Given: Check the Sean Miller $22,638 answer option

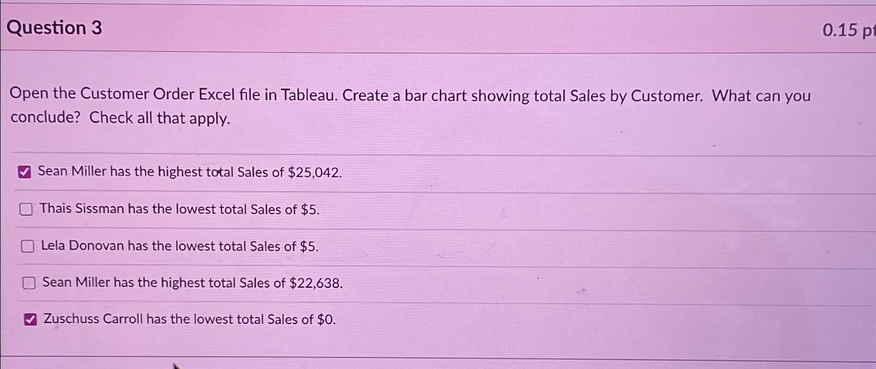Looking at the screenshot, I should [29, 283].
